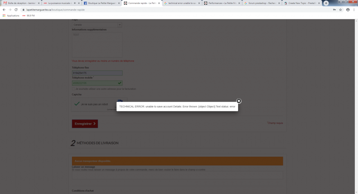358x194 pixels.
Task: Switch to La puissance musicale tab
Action: point(60,3)
